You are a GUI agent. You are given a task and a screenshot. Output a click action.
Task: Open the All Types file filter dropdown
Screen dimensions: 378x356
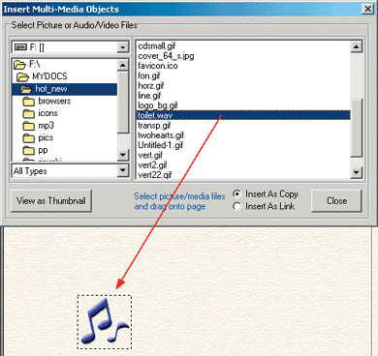click(122, 170)
